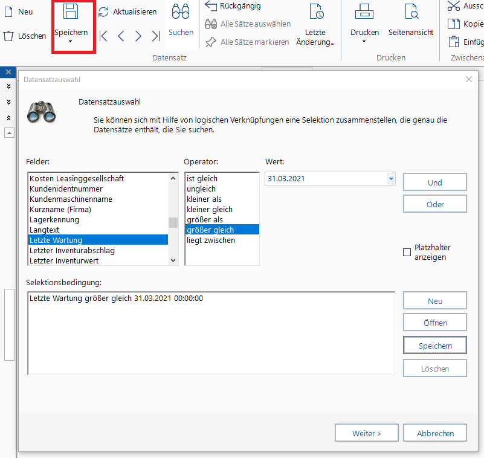Click Felder list scroll up arrow
This screenshot has width=484, height=458.
click(x=173, y=178)
